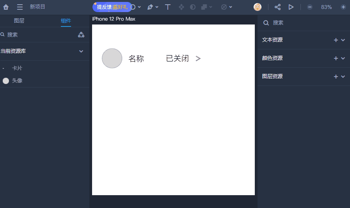Select the ellipse shape tool
The width and height of the screenshot is (350, 208).
[133, 7]
